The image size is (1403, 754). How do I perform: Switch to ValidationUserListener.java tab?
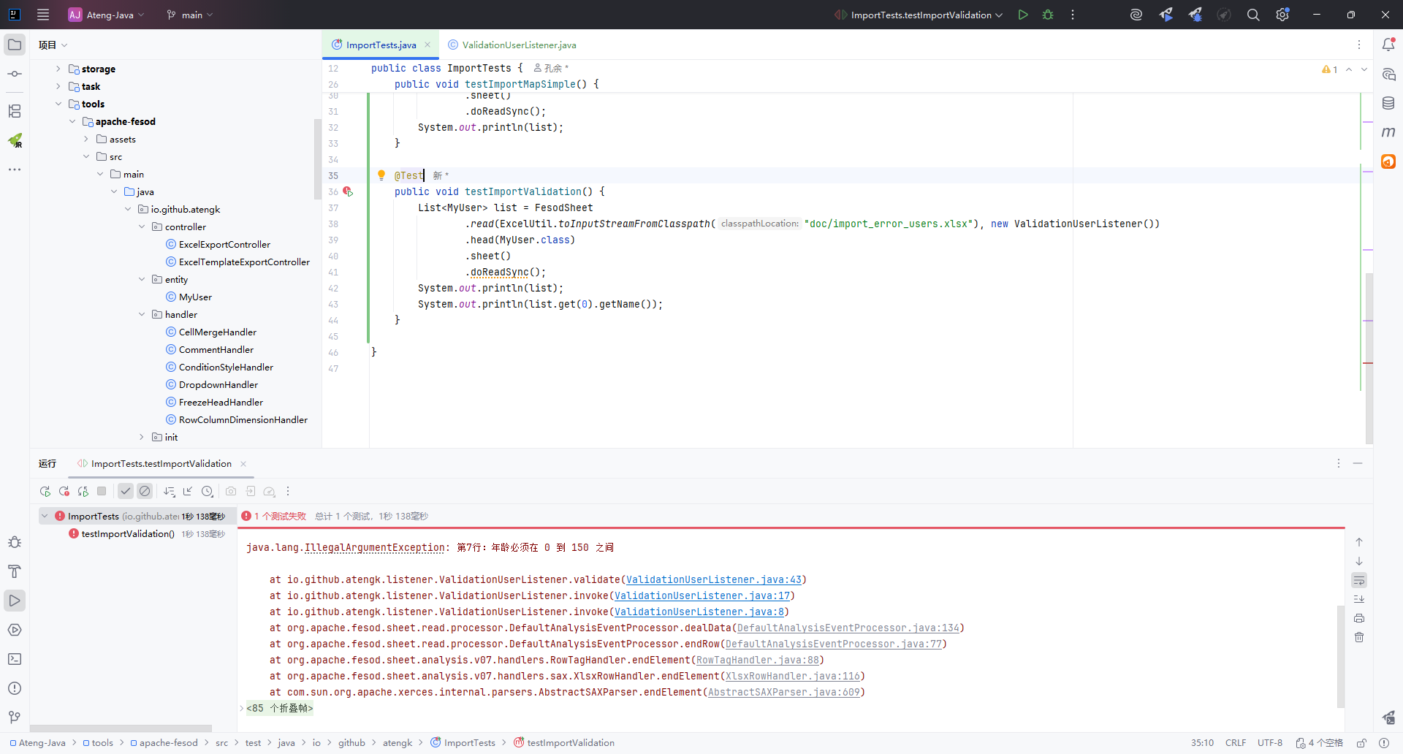[519, 45]
